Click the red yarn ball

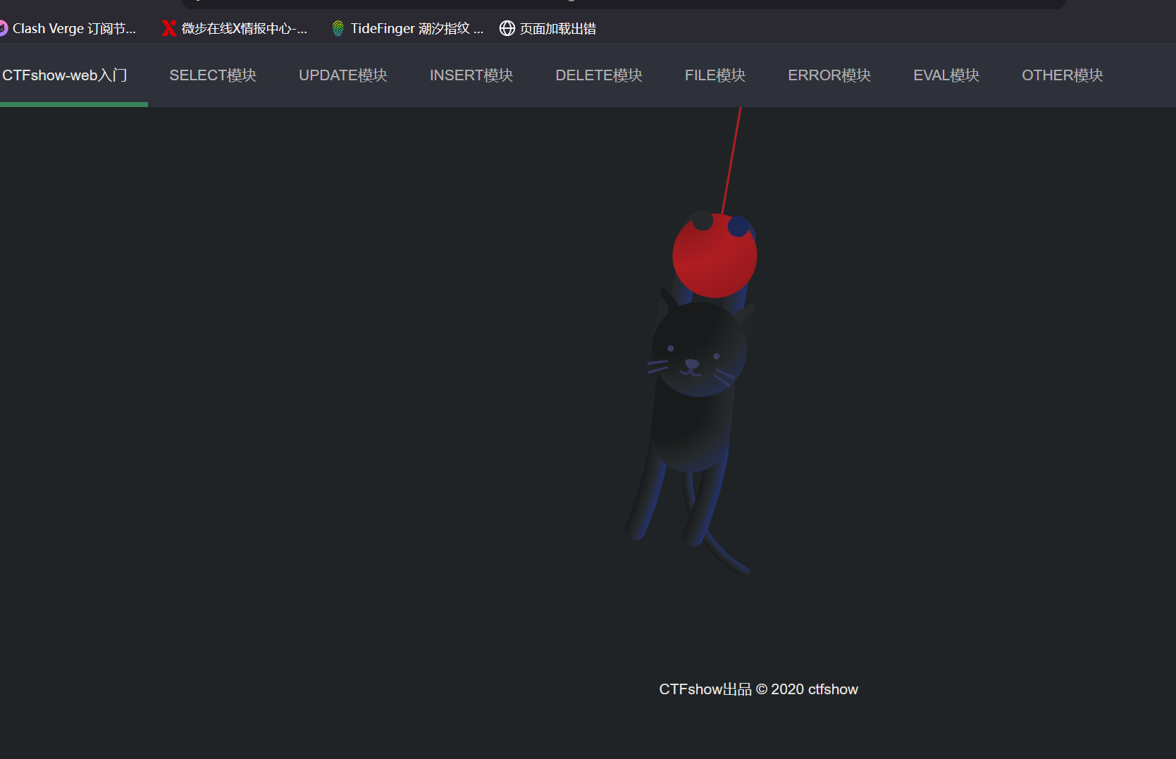714,256
